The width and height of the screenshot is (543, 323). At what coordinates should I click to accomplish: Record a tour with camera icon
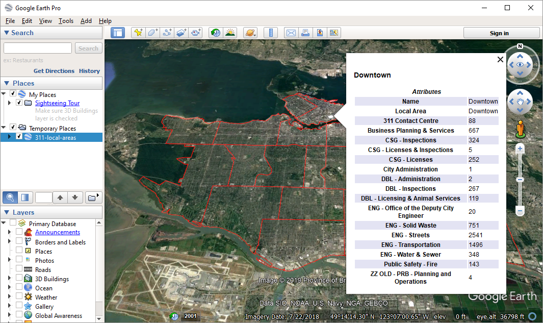coord(195,33)
